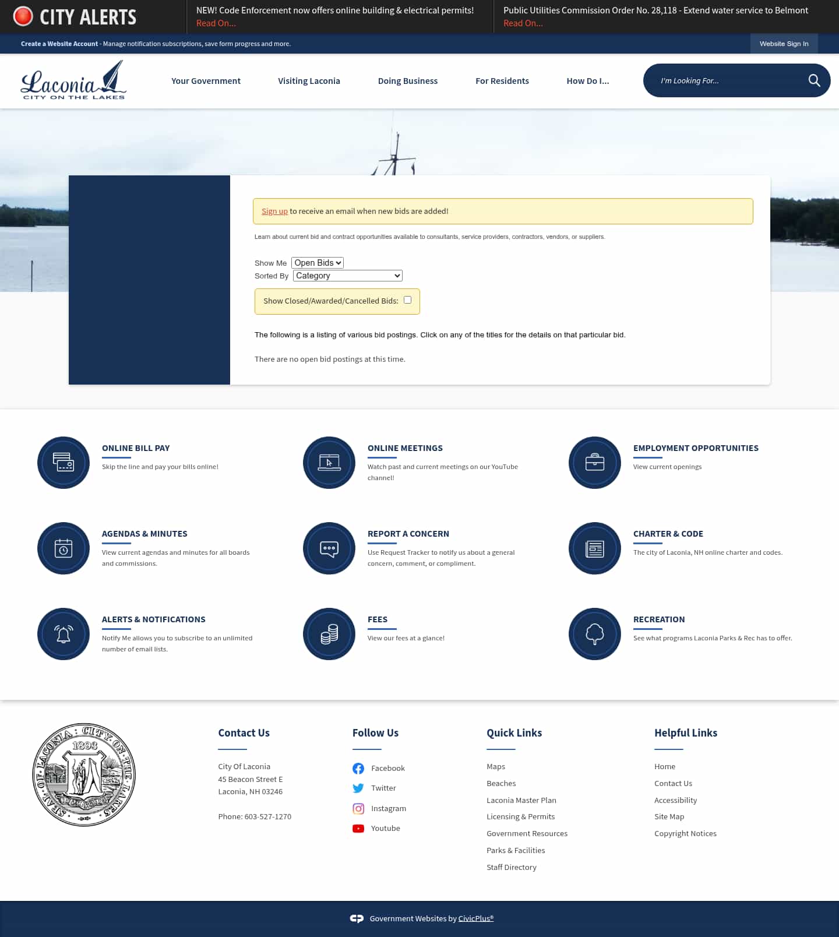The width and height of the screenshot is (839, 937).
Task: Click the CivicPlus footer text link
Action: point(476,918)
